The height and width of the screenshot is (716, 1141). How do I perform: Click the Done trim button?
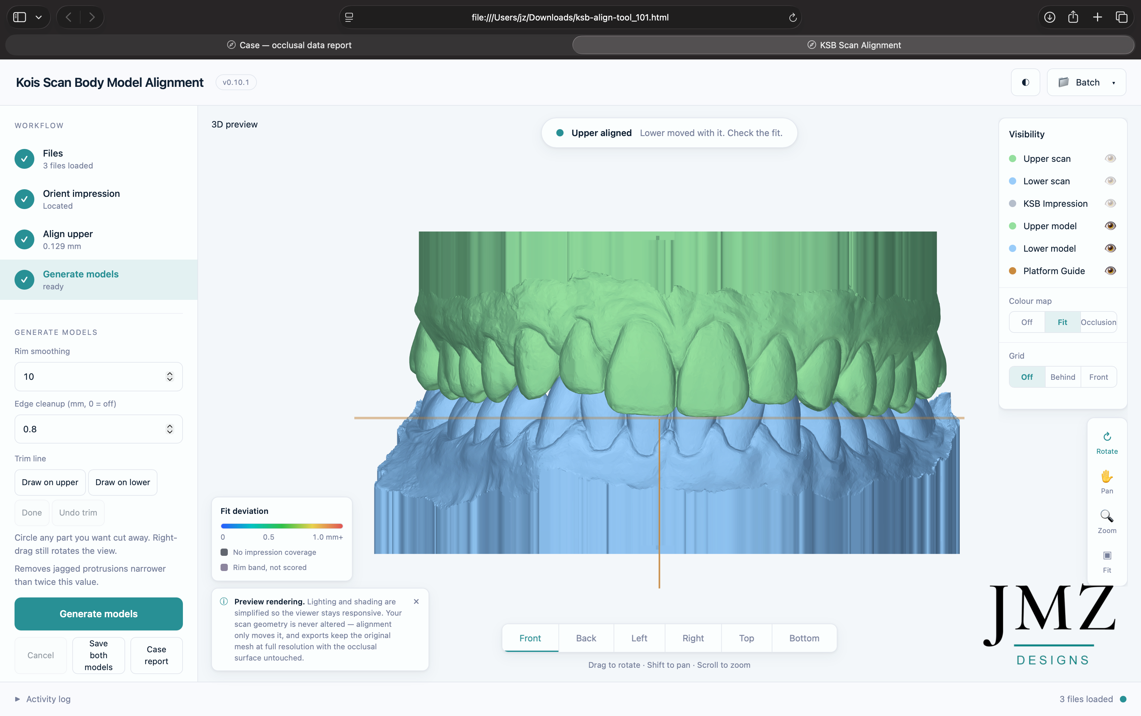pos(32,512)
